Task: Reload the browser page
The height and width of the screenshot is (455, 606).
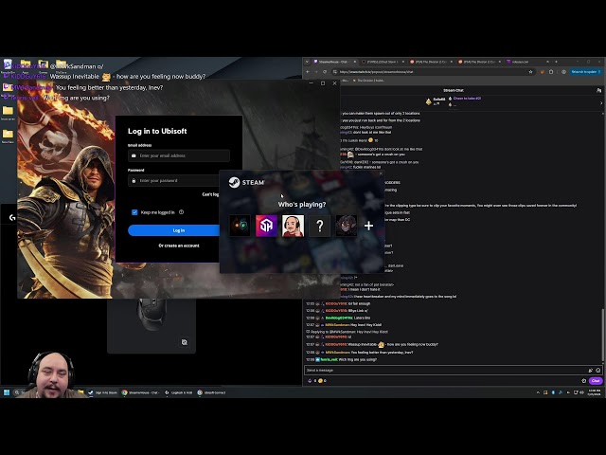Action: coord(325,72)
